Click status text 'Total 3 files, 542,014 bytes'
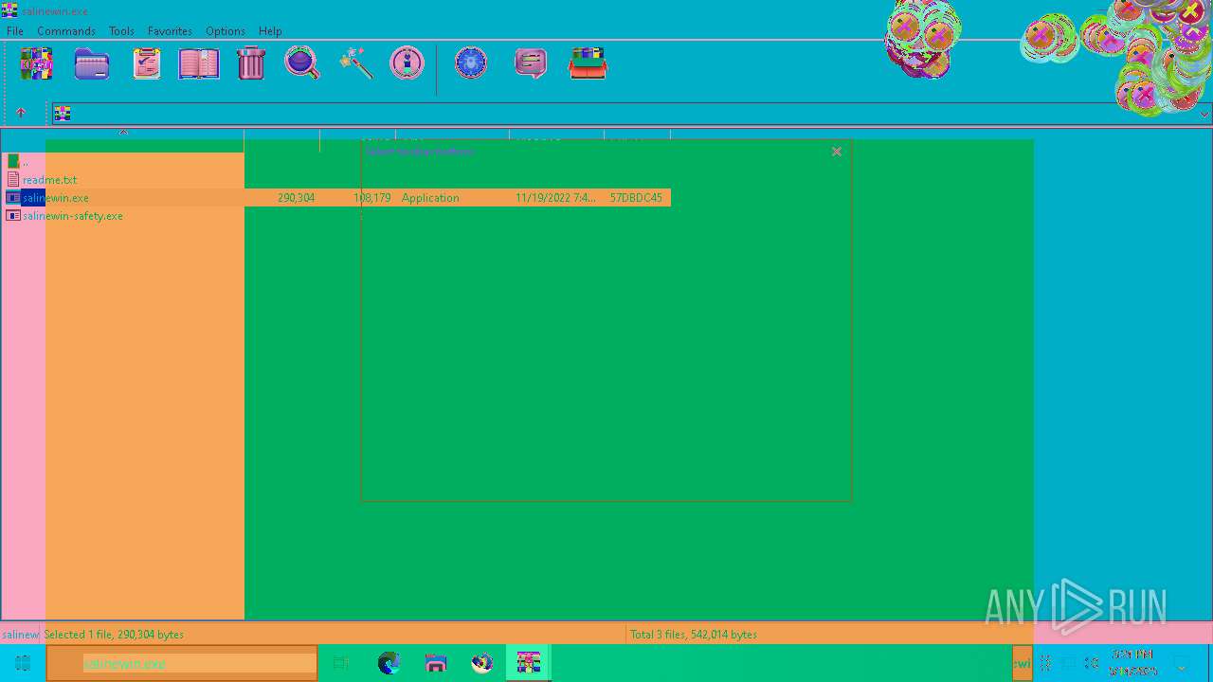 point(694,635)
